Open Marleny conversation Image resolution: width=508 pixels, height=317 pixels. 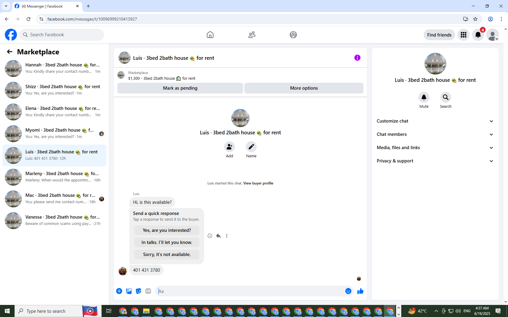coord(54,177)
